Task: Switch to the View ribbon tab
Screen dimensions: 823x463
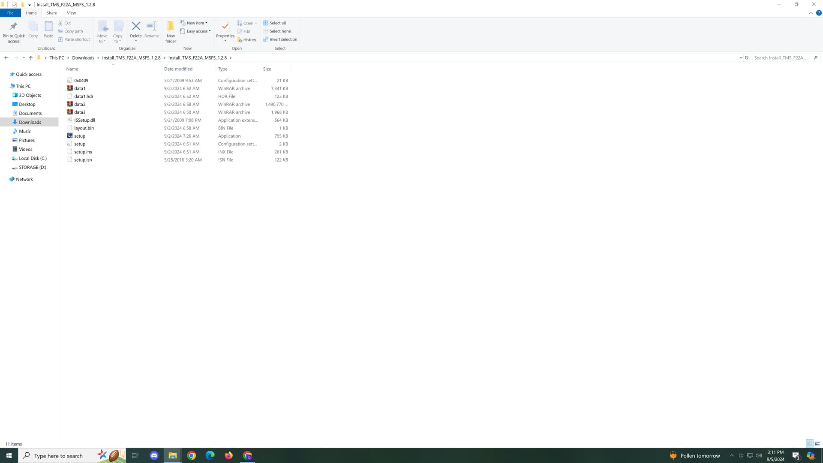Action: [x=71, y=13]
